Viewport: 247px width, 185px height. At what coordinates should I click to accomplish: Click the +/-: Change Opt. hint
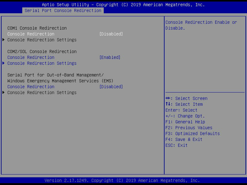point(185,116)
